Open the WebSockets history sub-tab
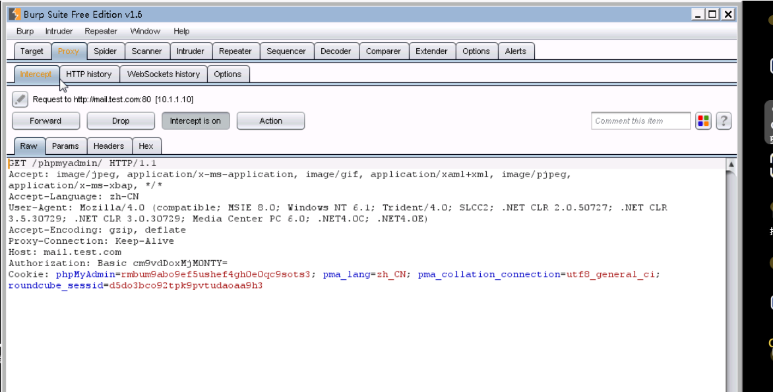This screenshot has height=392, width=773. pos(164,74)
